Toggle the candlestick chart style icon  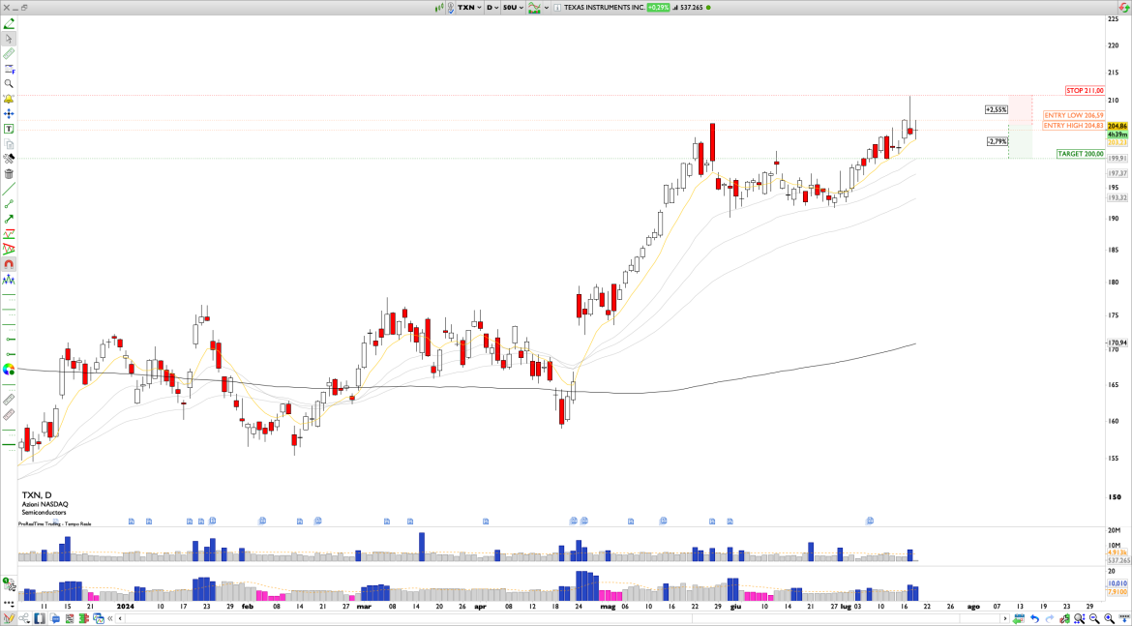coord(440,7)
